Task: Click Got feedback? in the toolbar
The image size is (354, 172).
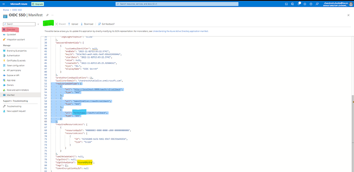Action: [x=106, y=24]
